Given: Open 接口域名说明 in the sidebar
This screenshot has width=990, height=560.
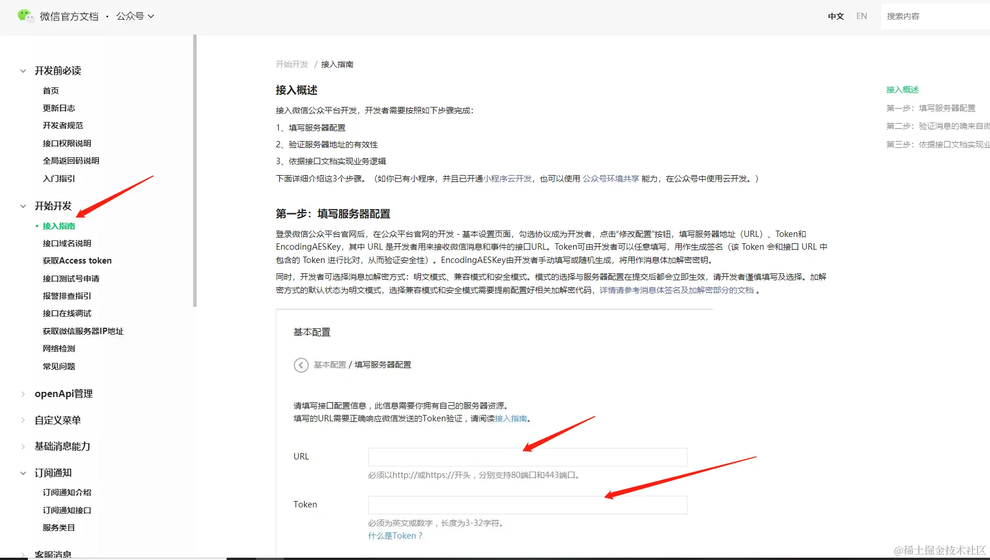Looking at the screenshot, I should (x=67, y=243).
